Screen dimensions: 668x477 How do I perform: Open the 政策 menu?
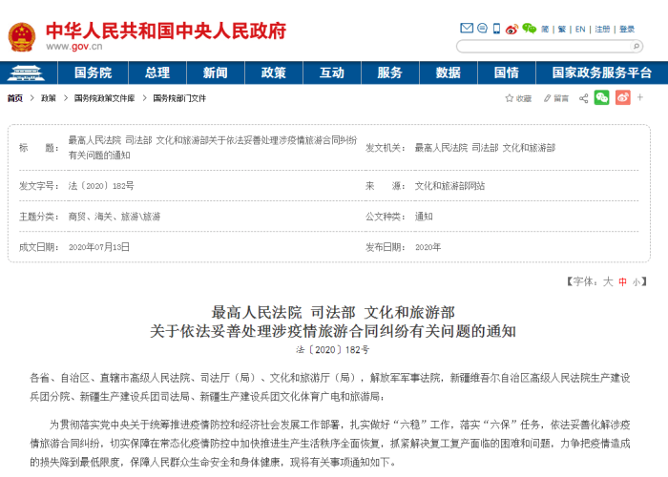pyautogui.click(x=274, y=73)
